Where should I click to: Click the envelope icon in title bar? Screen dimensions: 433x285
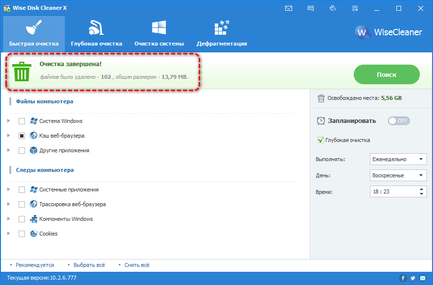pos(289,8)
